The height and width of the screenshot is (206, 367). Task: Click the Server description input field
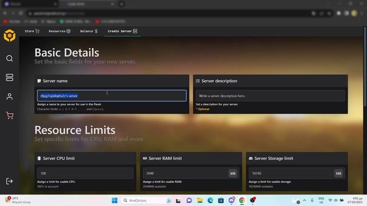(270, 96)
